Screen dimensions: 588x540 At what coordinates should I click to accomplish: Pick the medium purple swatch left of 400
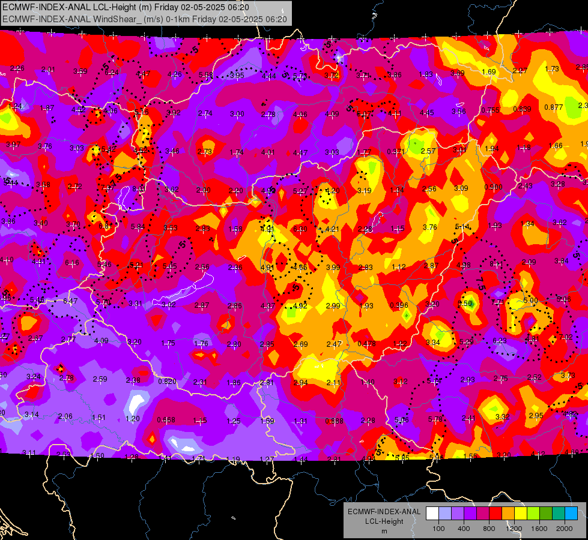click(458, 514)
